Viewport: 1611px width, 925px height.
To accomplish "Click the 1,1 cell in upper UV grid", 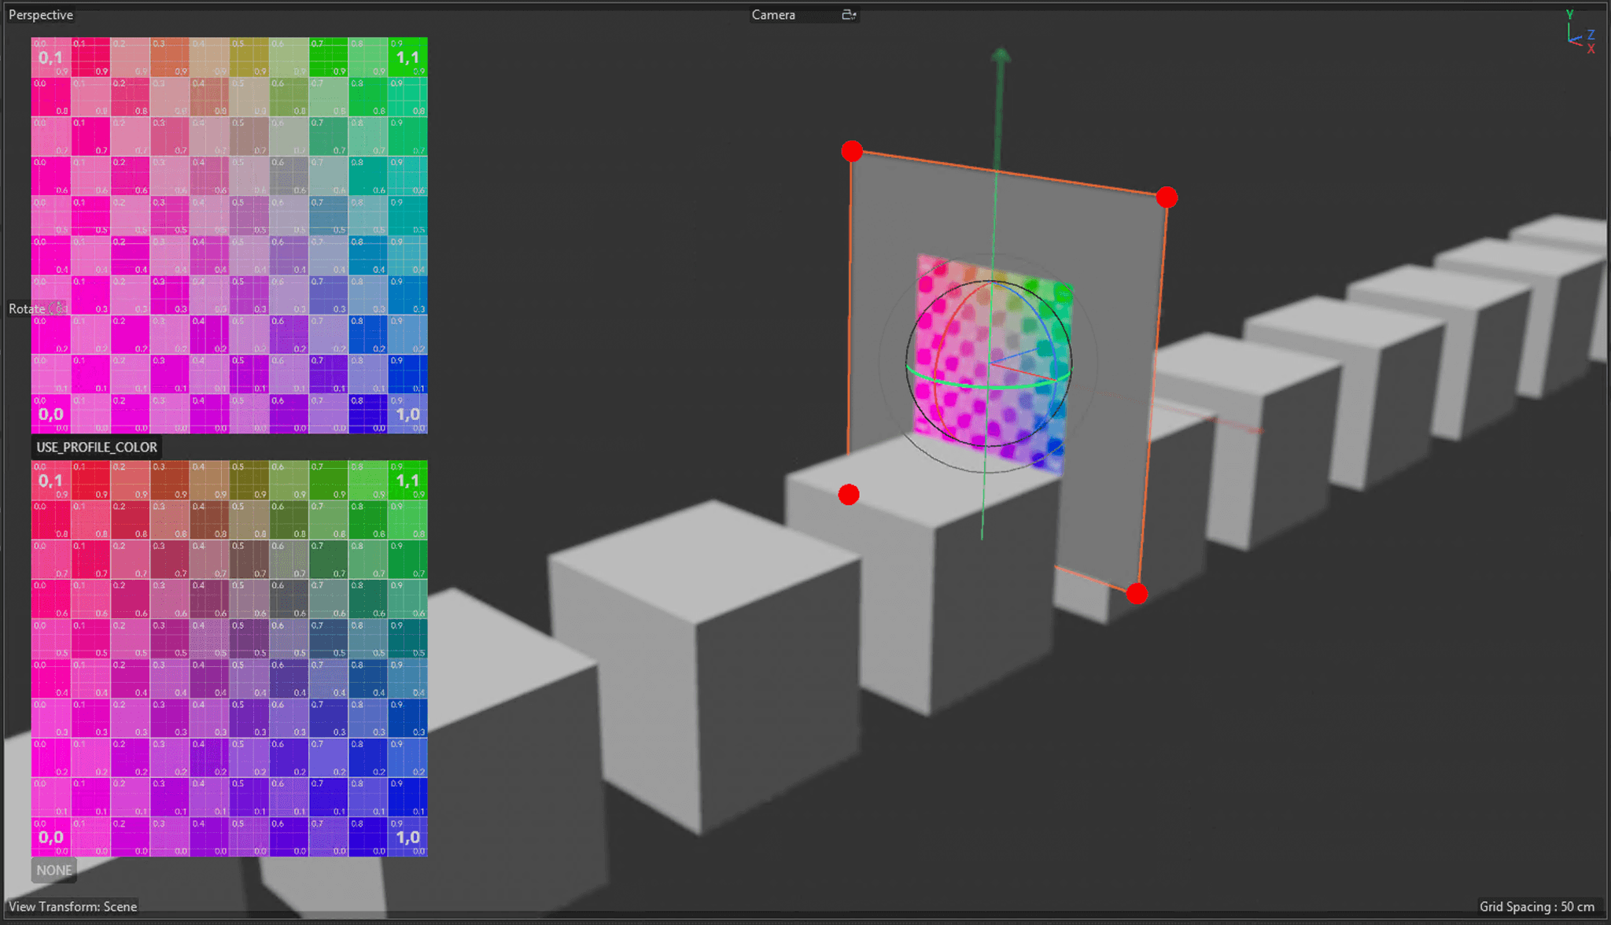I will pos(407,57).
